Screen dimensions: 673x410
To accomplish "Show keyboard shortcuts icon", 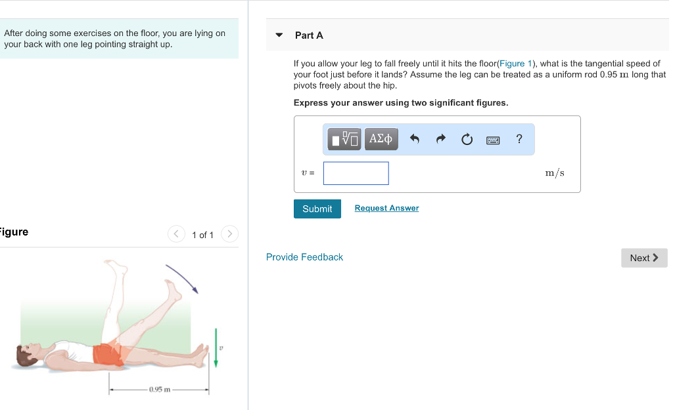I will click(493, 140).
